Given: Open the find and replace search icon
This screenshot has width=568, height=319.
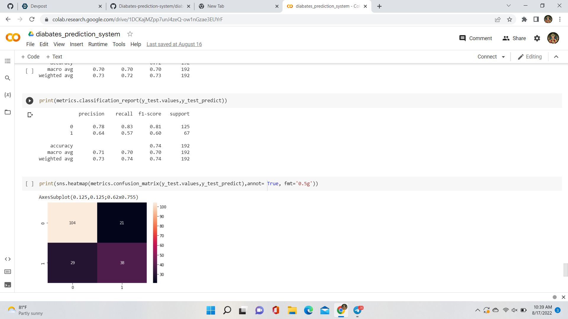Looking at the screenshot, I should point(8,78).
